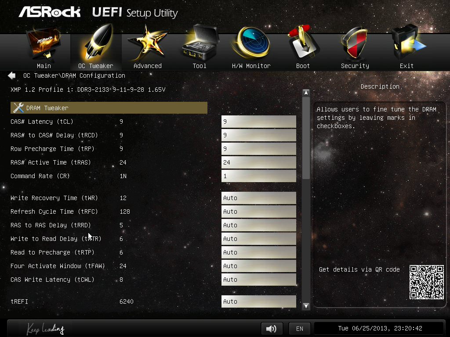Click the XMP 1.2 Profile 1 info line
Viewport: 450px width, 337px height.
88,90
